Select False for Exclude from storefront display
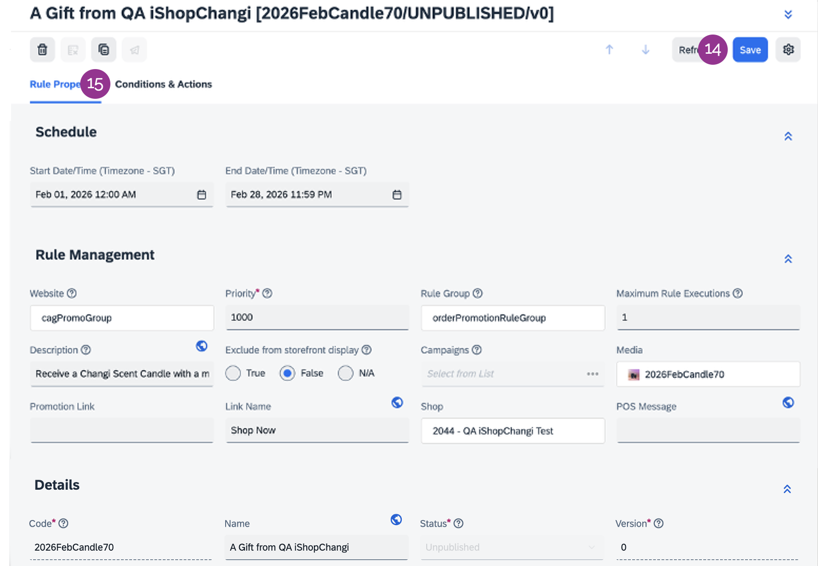 point(288,373)
